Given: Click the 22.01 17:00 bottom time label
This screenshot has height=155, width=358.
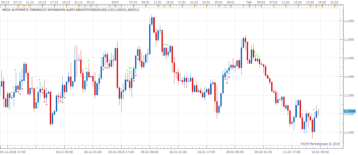Looking at the screenshot, I should click(x=206, y=152).
